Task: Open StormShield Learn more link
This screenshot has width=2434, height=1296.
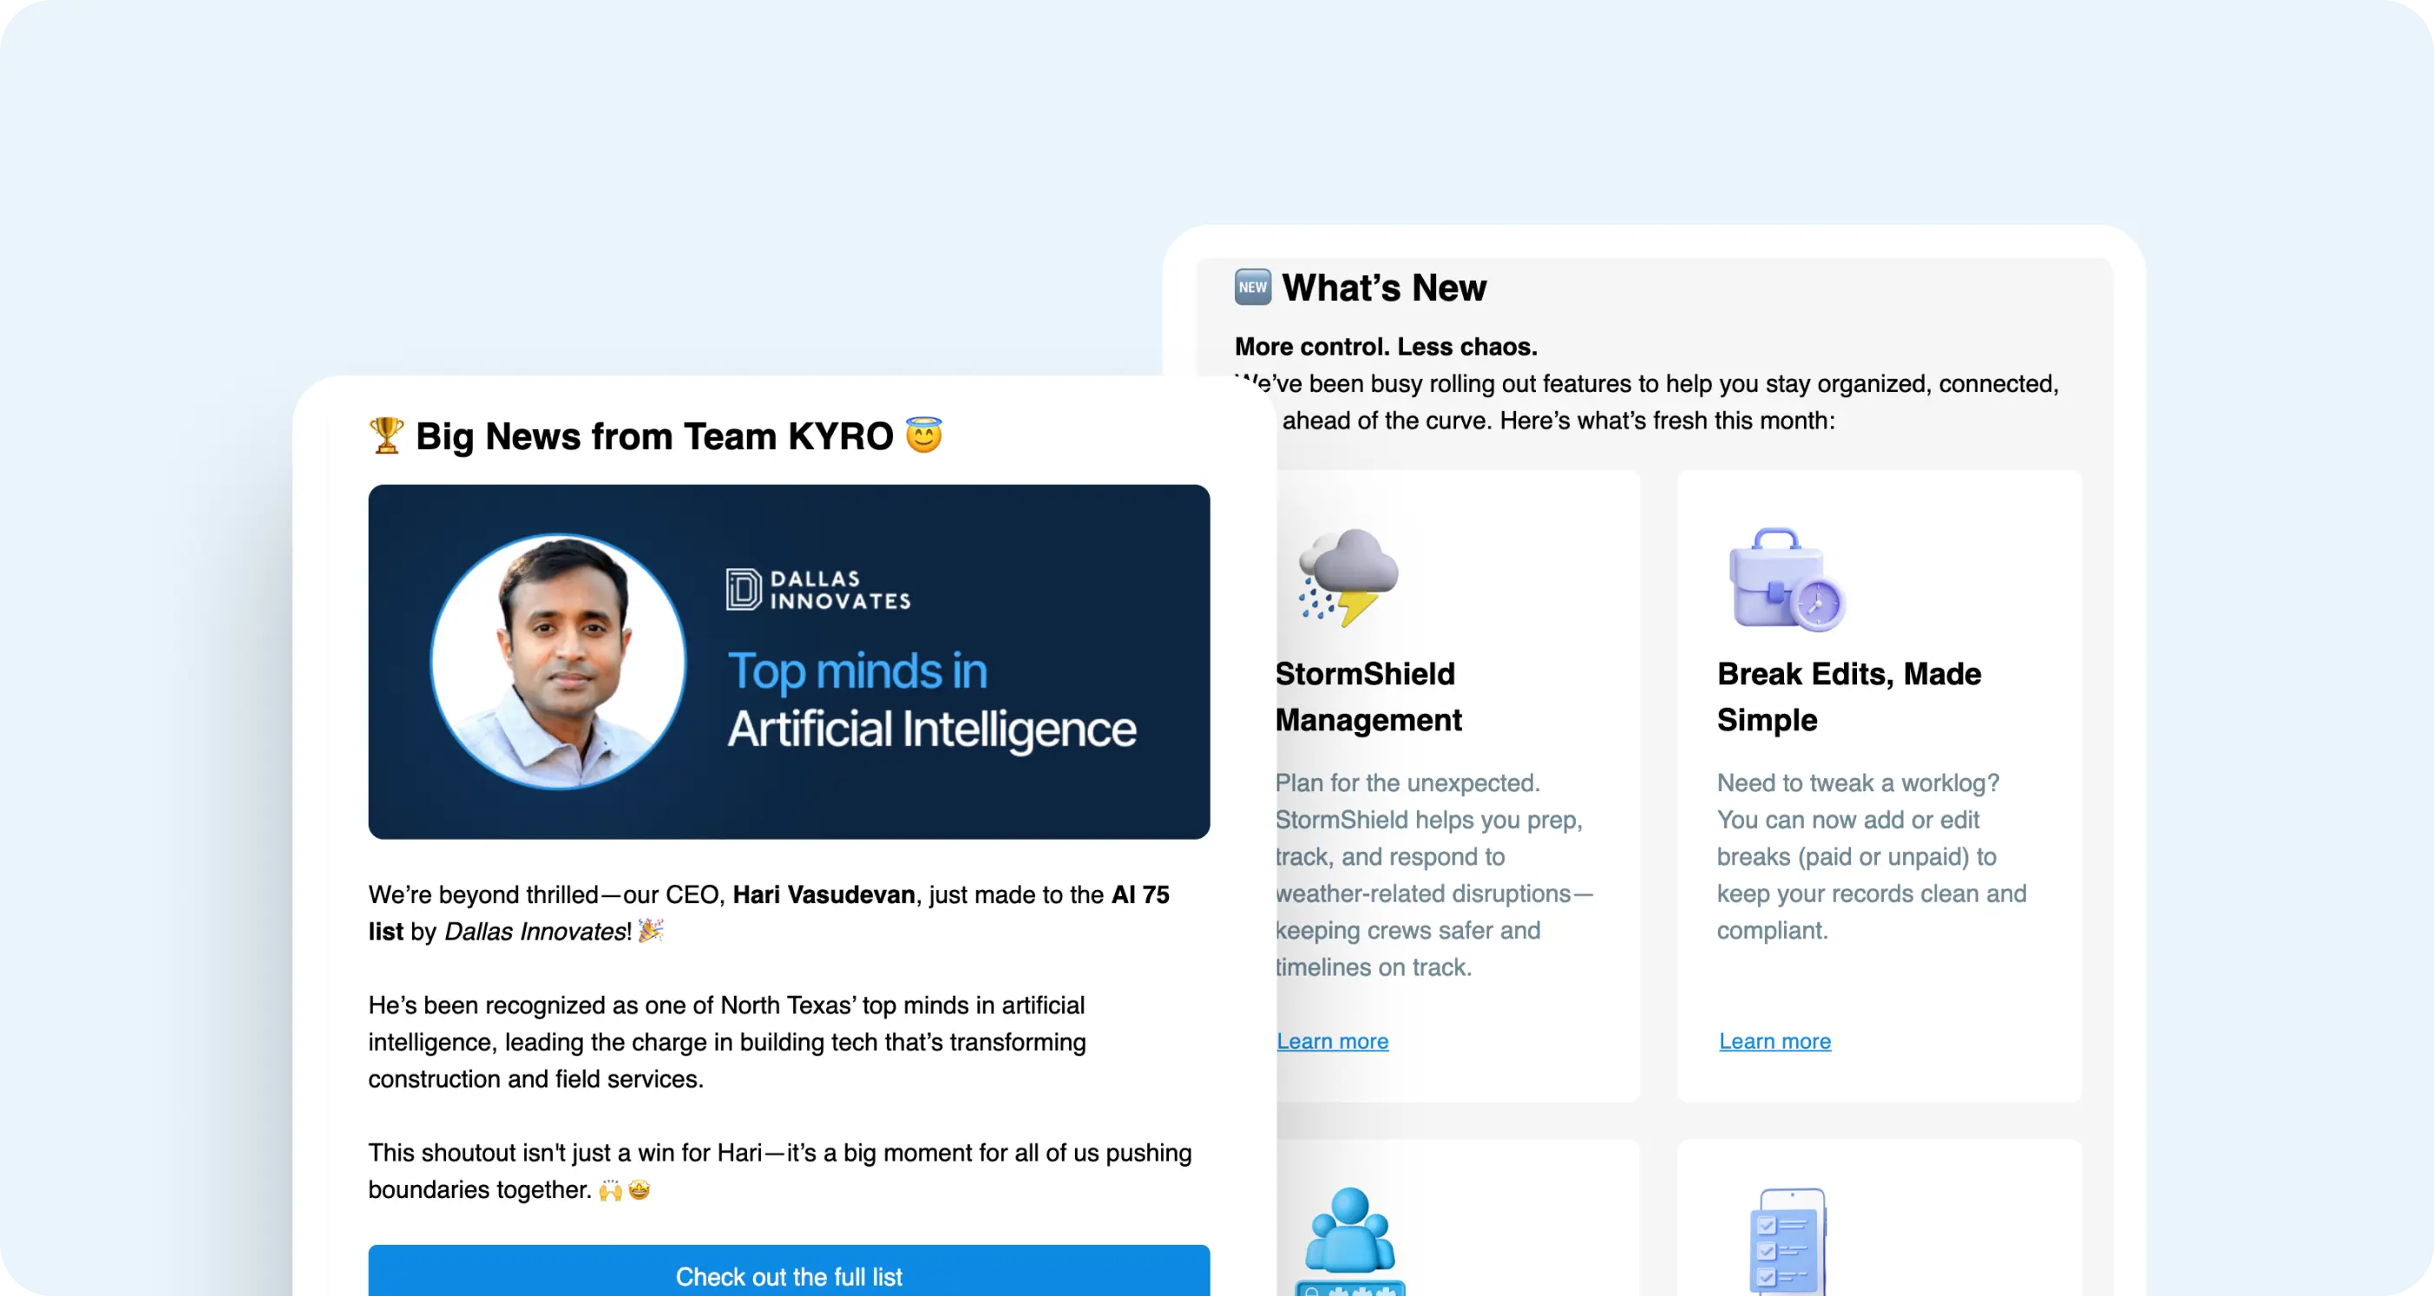Action: click(x=1332, y=1041)
